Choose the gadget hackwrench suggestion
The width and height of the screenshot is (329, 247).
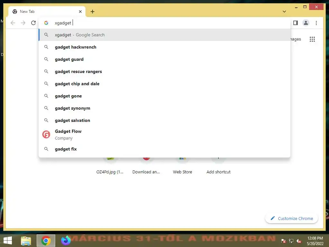(x=164, y=47)
